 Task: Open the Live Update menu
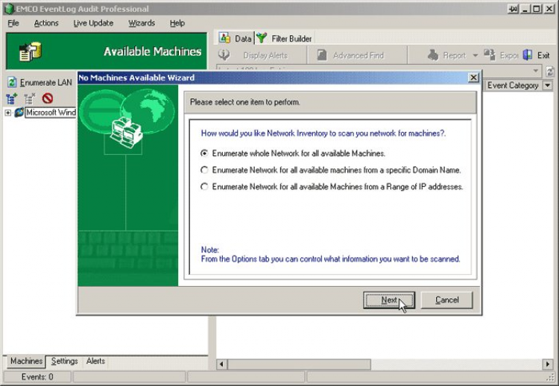pyautogui.click(x=93, y=23)
